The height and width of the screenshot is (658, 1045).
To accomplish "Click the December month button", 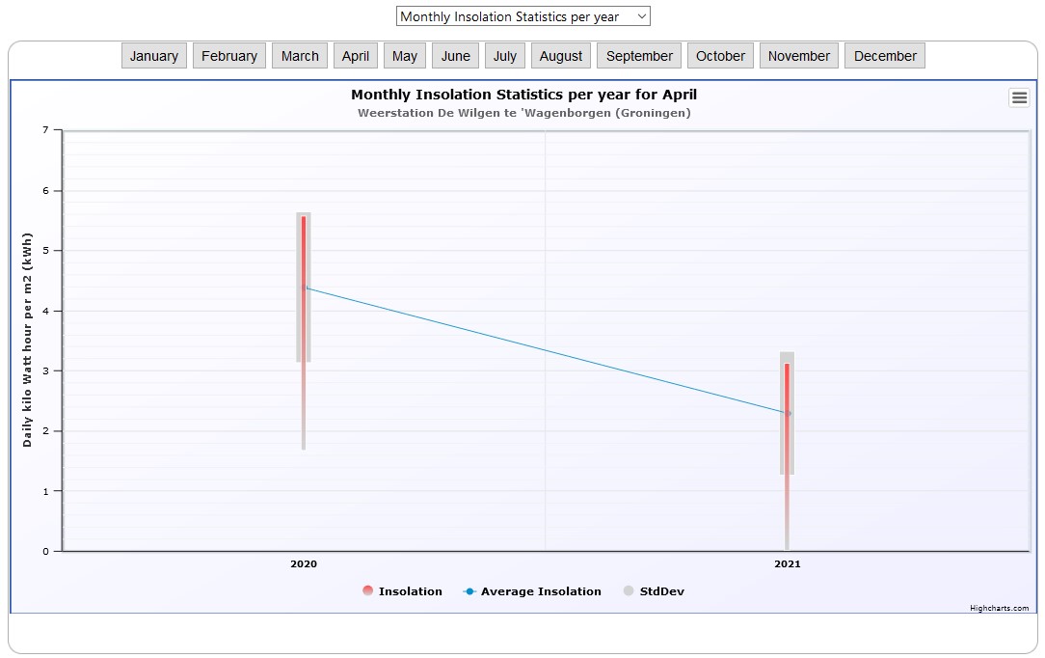I will 885,56.
